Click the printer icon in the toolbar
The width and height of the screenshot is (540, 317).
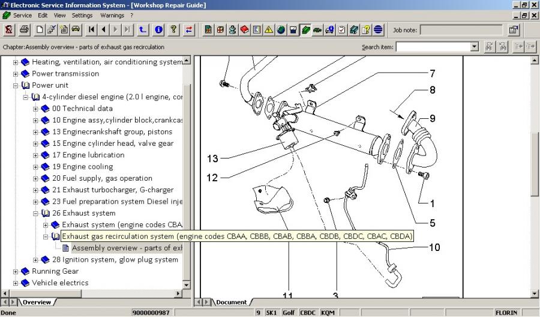click(x=24, y=29)
